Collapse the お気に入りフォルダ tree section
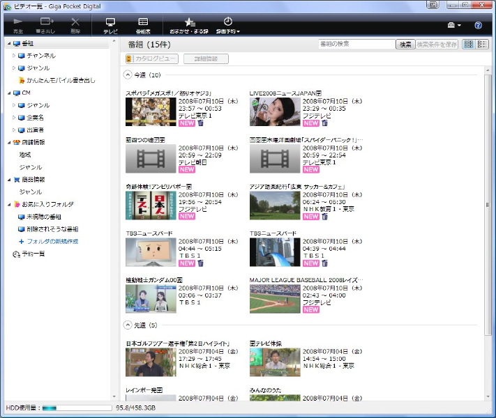The image size is (496, 418). (x=8, y=204)
